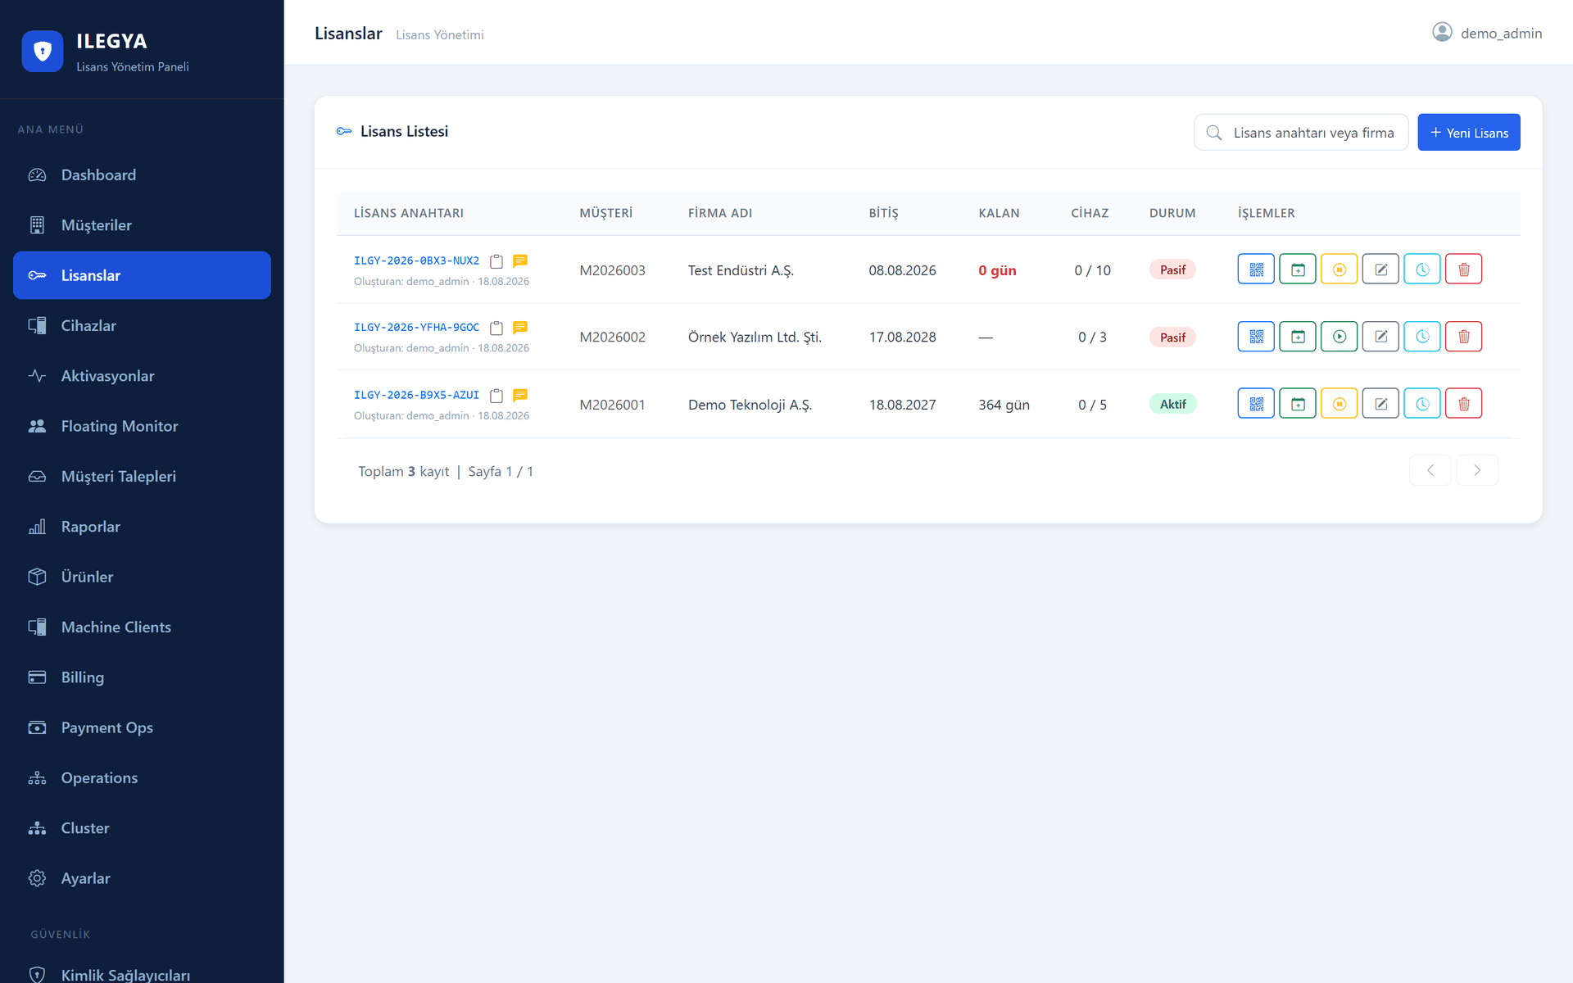Copy license key ILGY-2026-0BX3-NUX2 to clipboard

point(496,261)
